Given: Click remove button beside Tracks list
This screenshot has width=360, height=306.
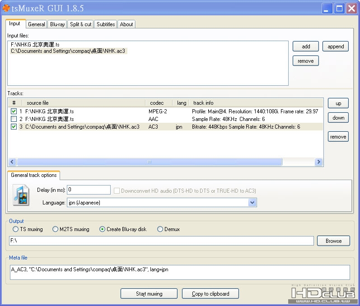Looking at the screenshot, I should pyautogui.click(x=338, y=137).
